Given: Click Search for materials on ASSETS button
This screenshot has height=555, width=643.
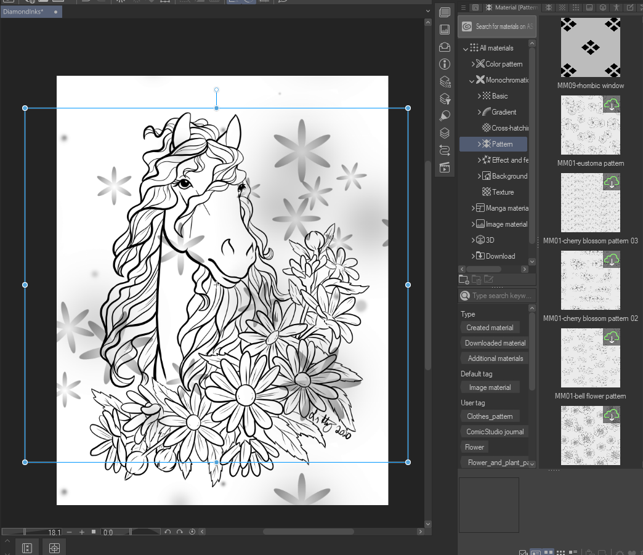Looking at the screenshot, I should [497, 26].
